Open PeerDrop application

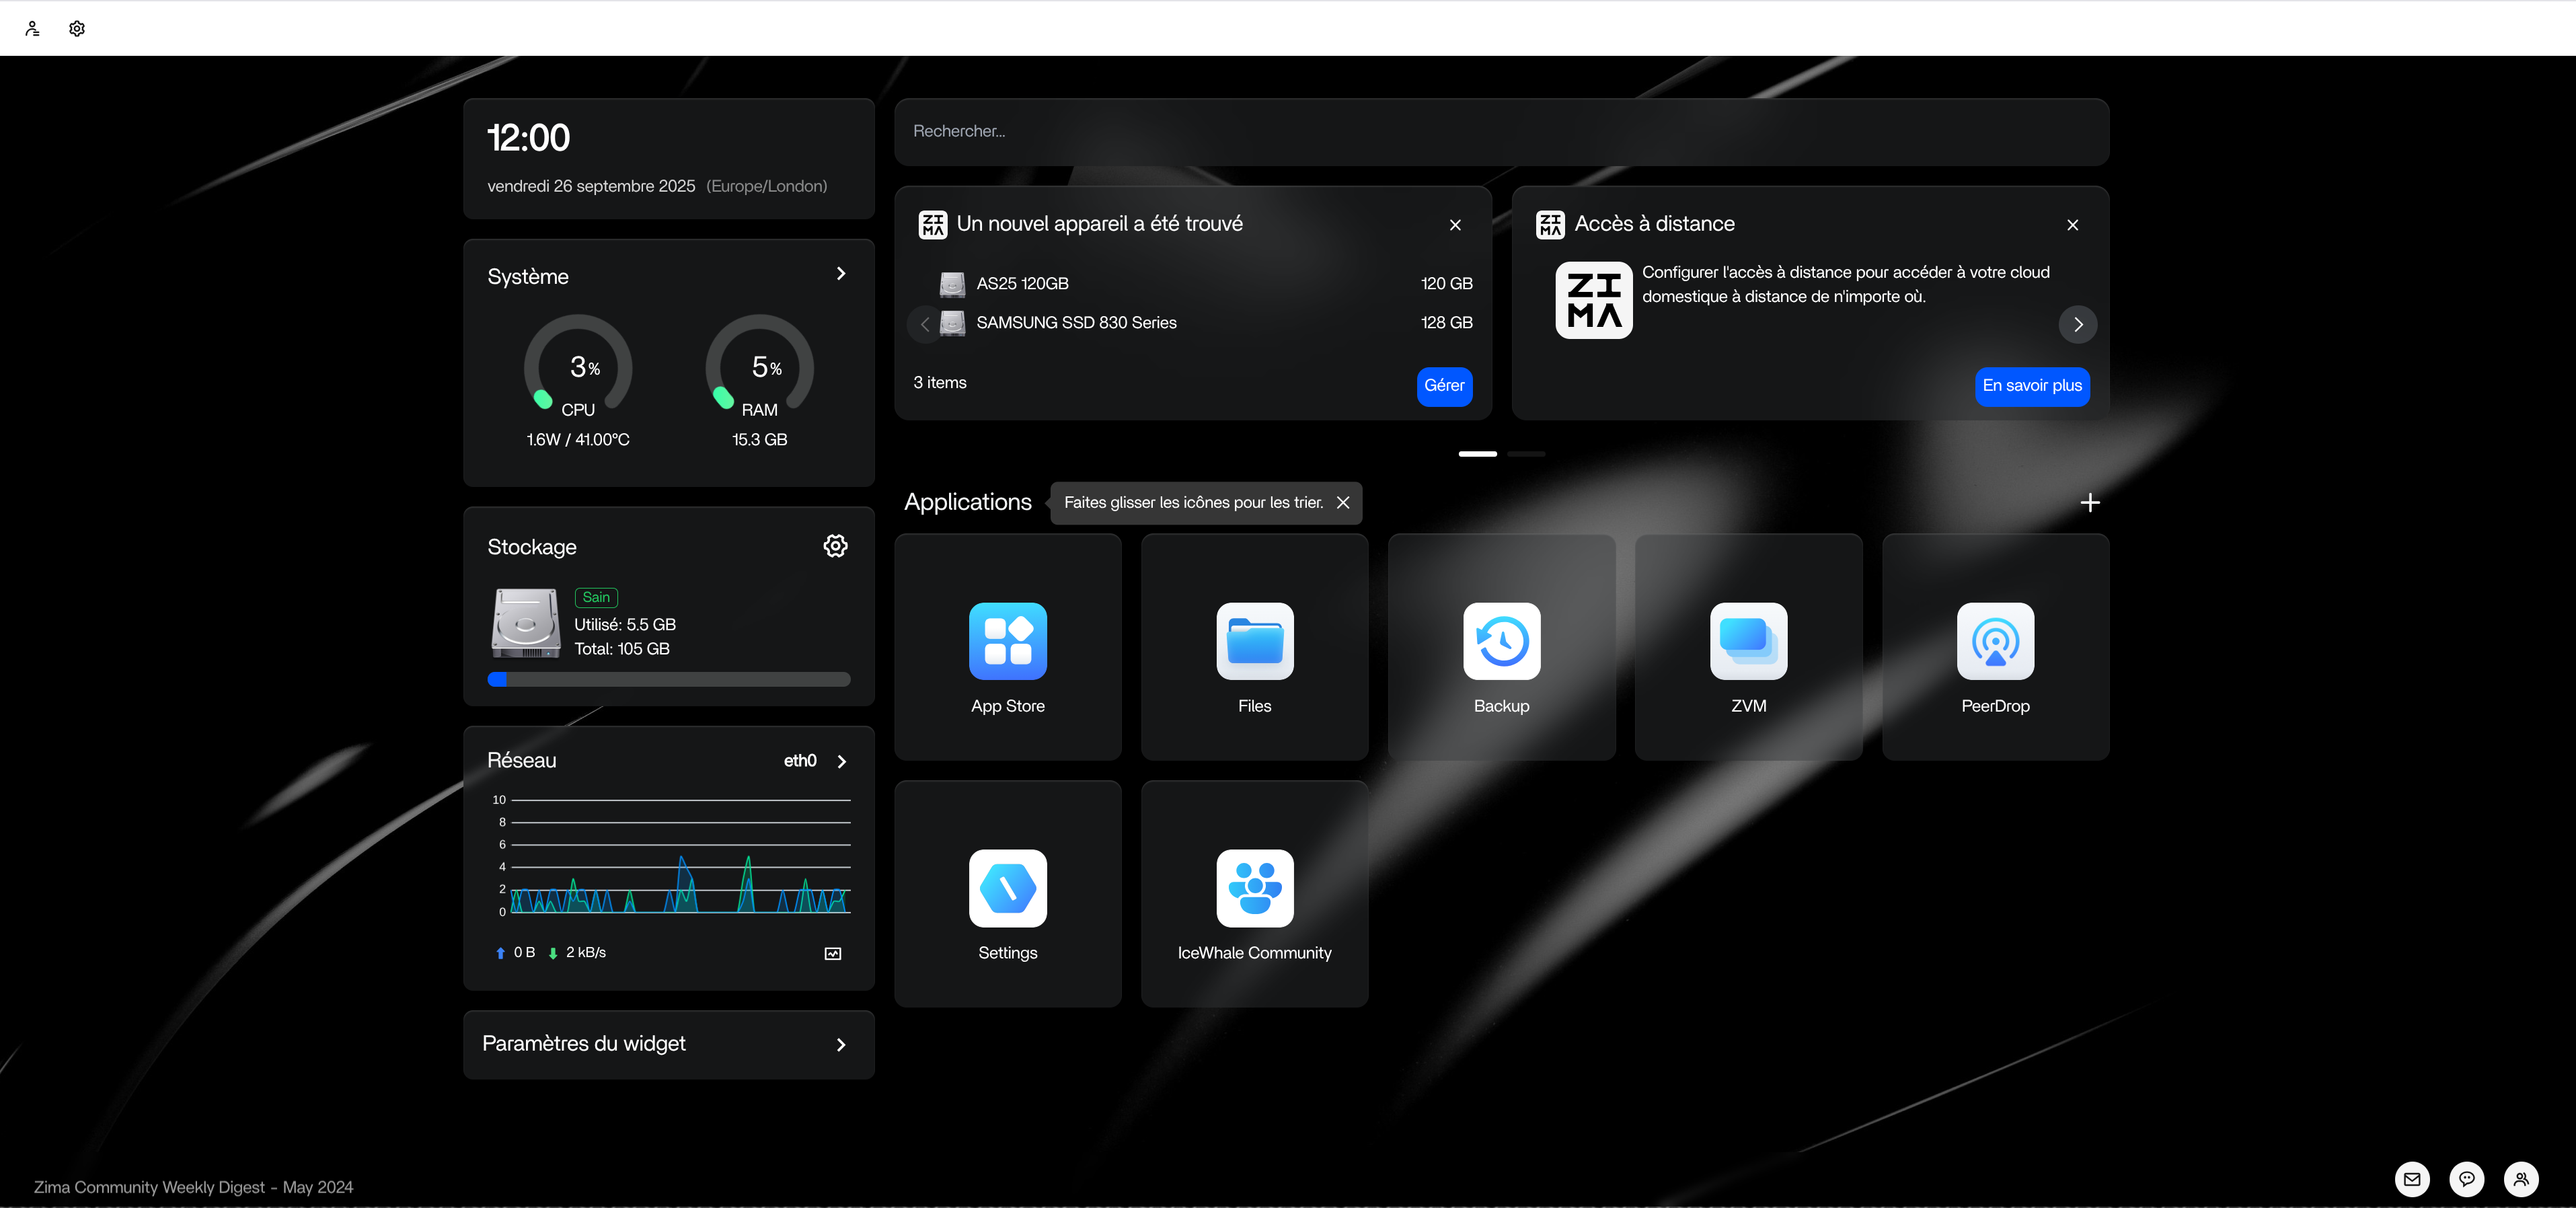pyautogui.click(x=1994, y=642)
